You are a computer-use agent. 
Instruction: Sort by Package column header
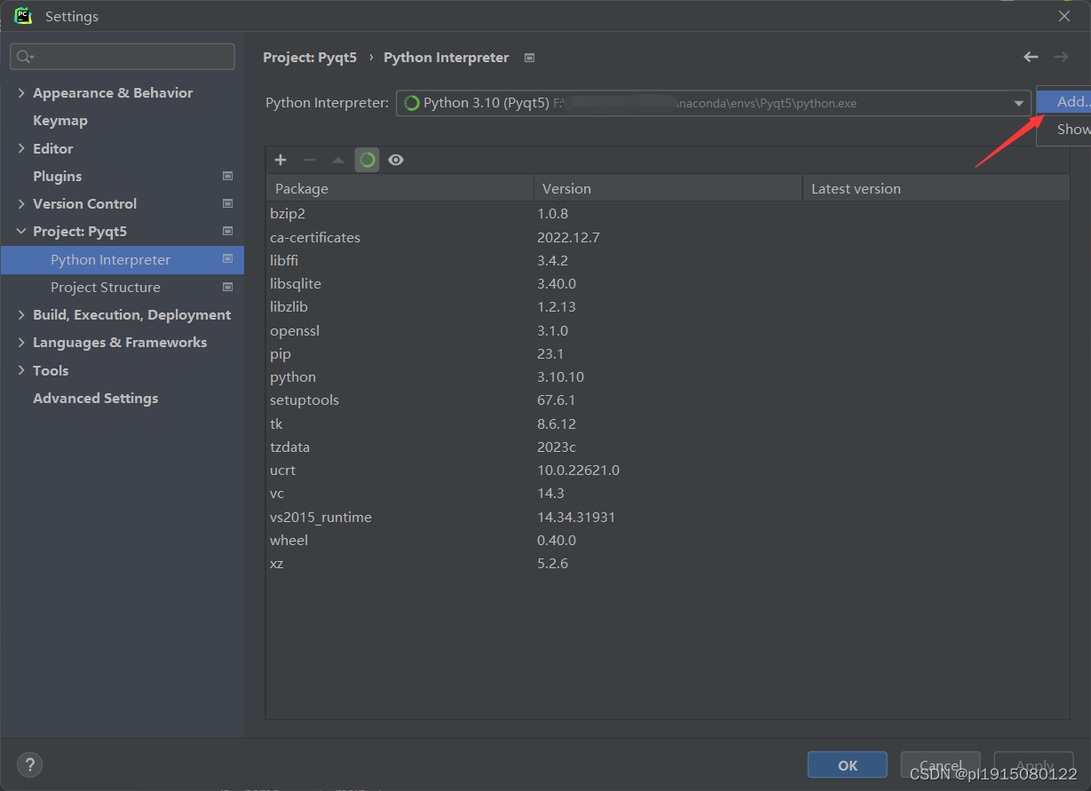(399, 188)
